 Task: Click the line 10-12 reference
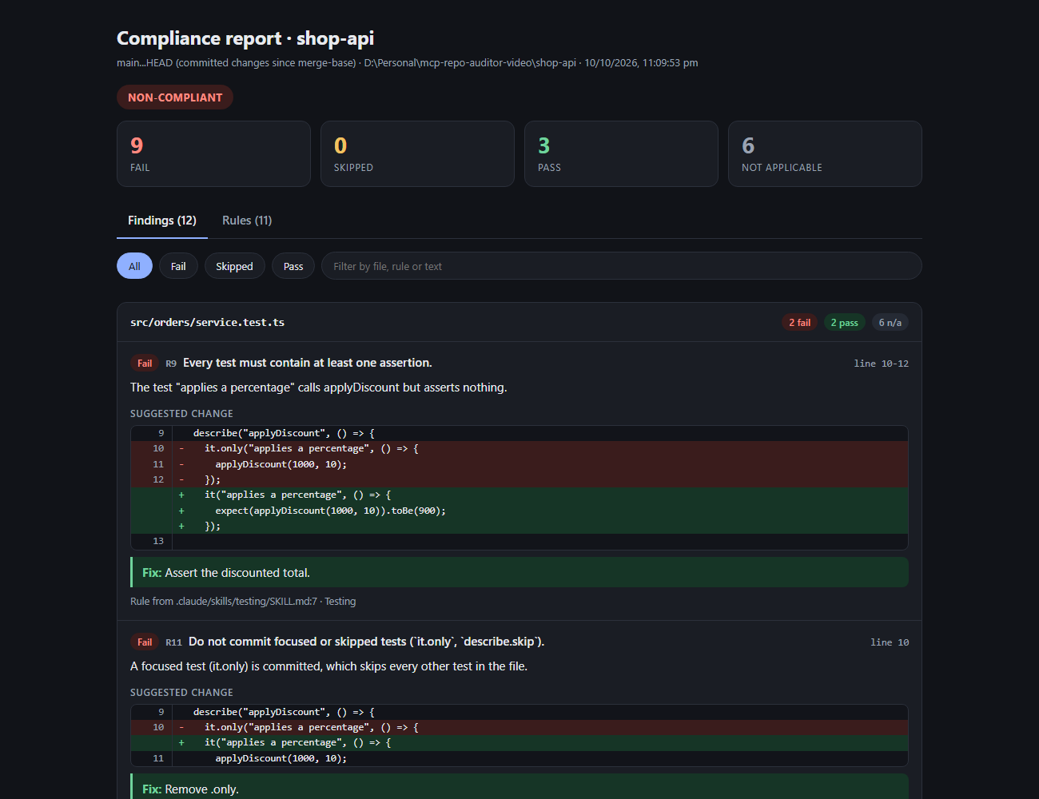[881, 364]
